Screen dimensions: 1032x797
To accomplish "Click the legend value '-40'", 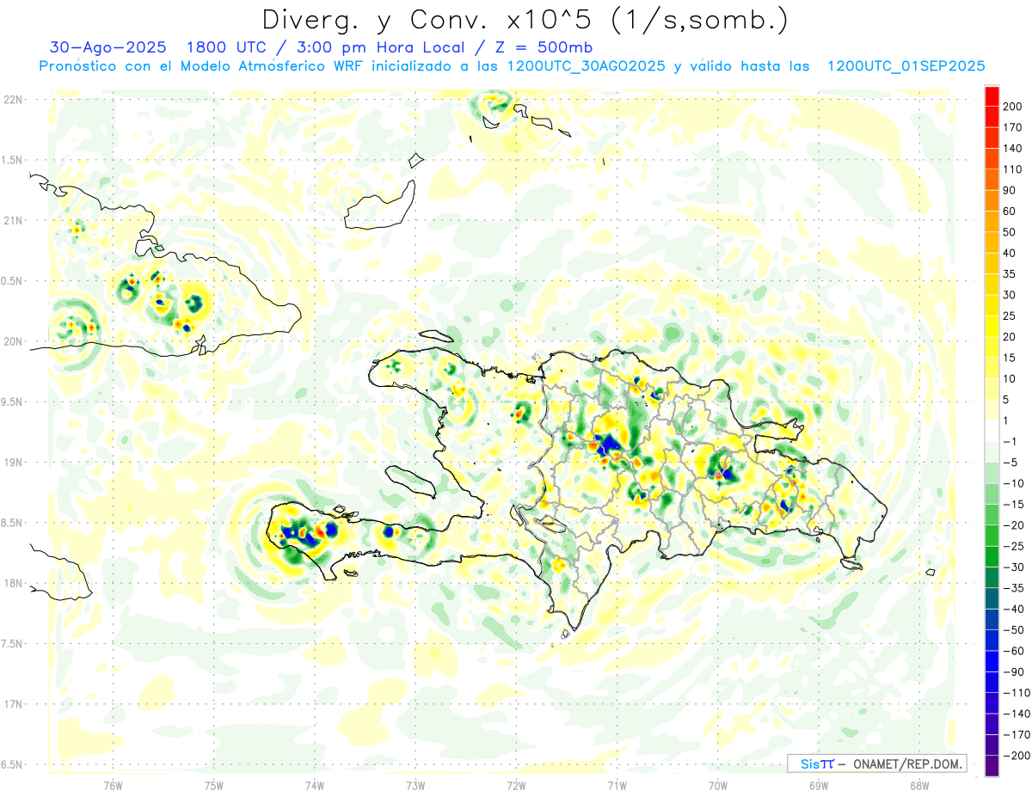I will [1015, 609].
